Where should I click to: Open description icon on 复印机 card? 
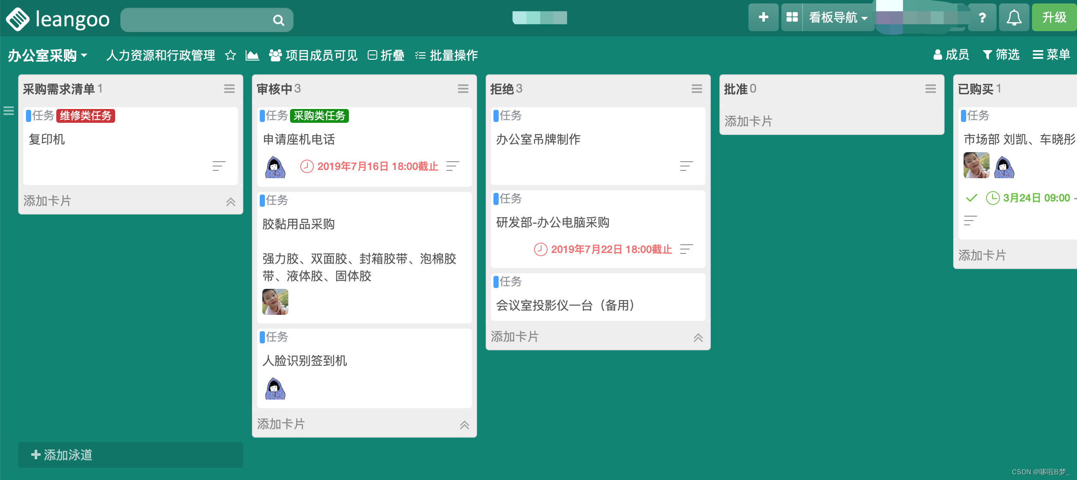[x=219, y=166]
